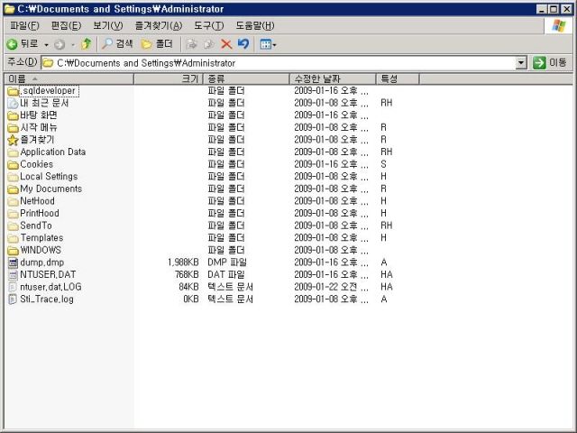Viewport: 577px width, 433px height.
Task: Go back using the green 뒤로 arrow
Action: pyautogui.click(x=22, y=44)
